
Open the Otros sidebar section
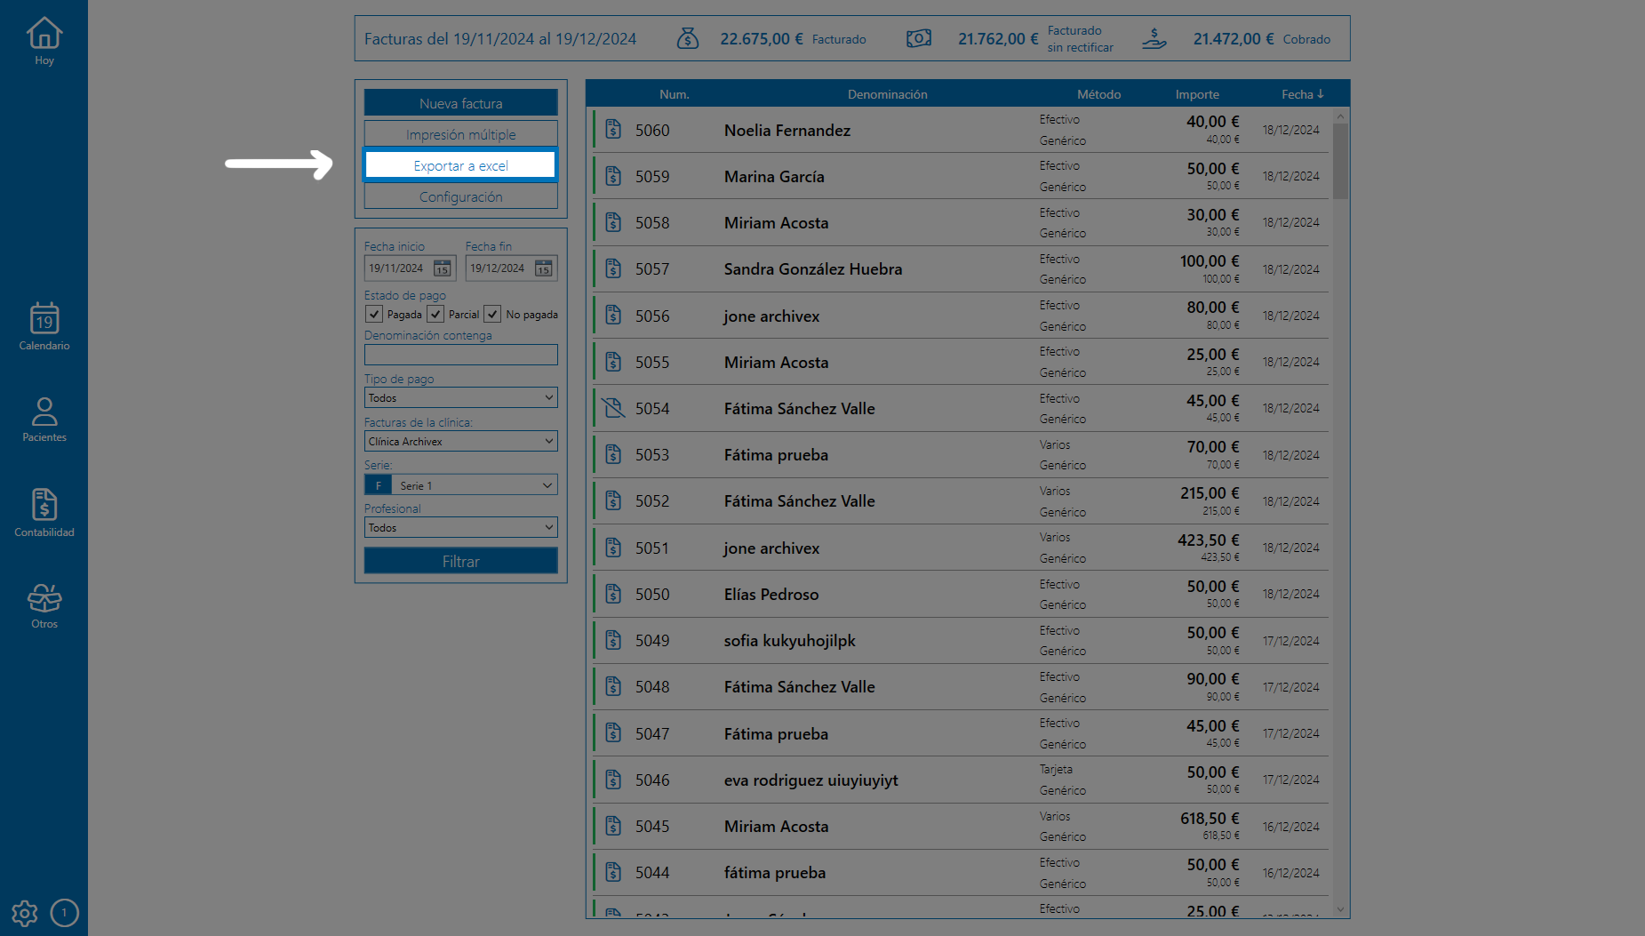coord(44,605)
